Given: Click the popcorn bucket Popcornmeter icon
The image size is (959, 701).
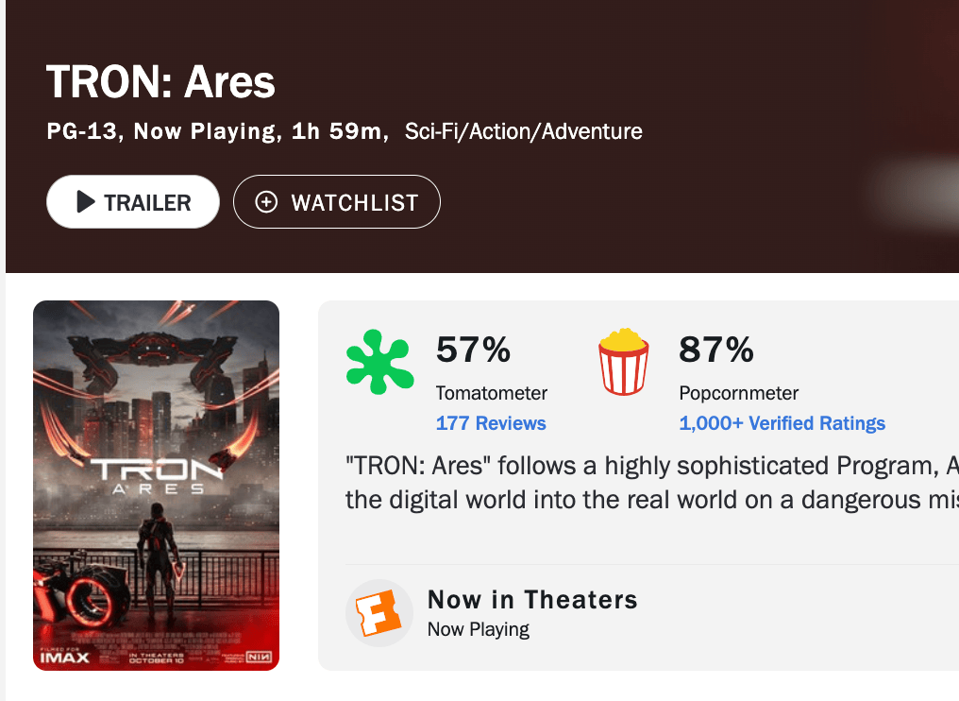Looking at the screenshot, I should point(624,362).
